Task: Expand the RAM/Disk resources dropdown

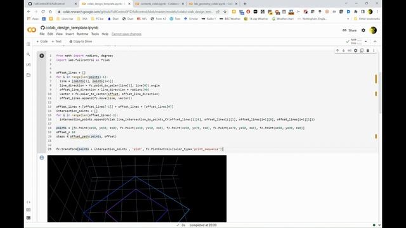Action: (x=366, y=41)
